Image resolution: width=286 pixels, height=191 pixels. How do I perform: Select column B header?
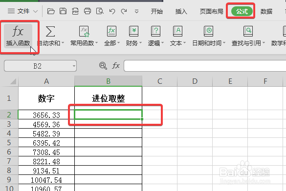pyautogui.click(x=109, y=81)
